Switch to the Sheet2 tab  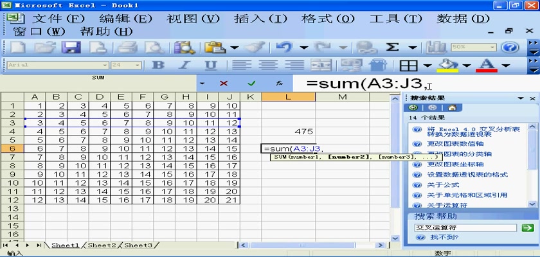102,245
